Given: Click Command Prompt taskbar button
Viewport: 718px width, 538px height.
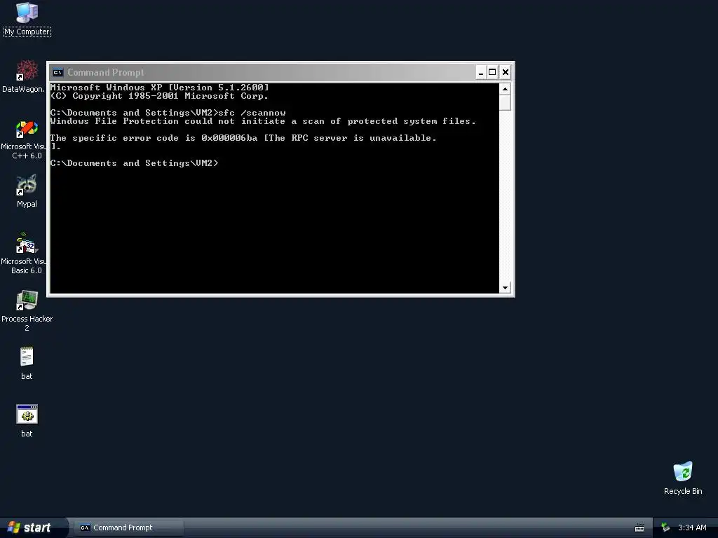Looking at the screenshot, I should coord(129,527).
